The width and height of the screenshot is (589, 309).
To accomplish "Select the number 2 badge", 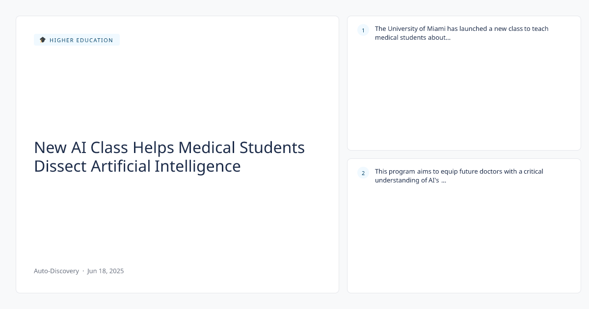I will click(x=363, y=173).
